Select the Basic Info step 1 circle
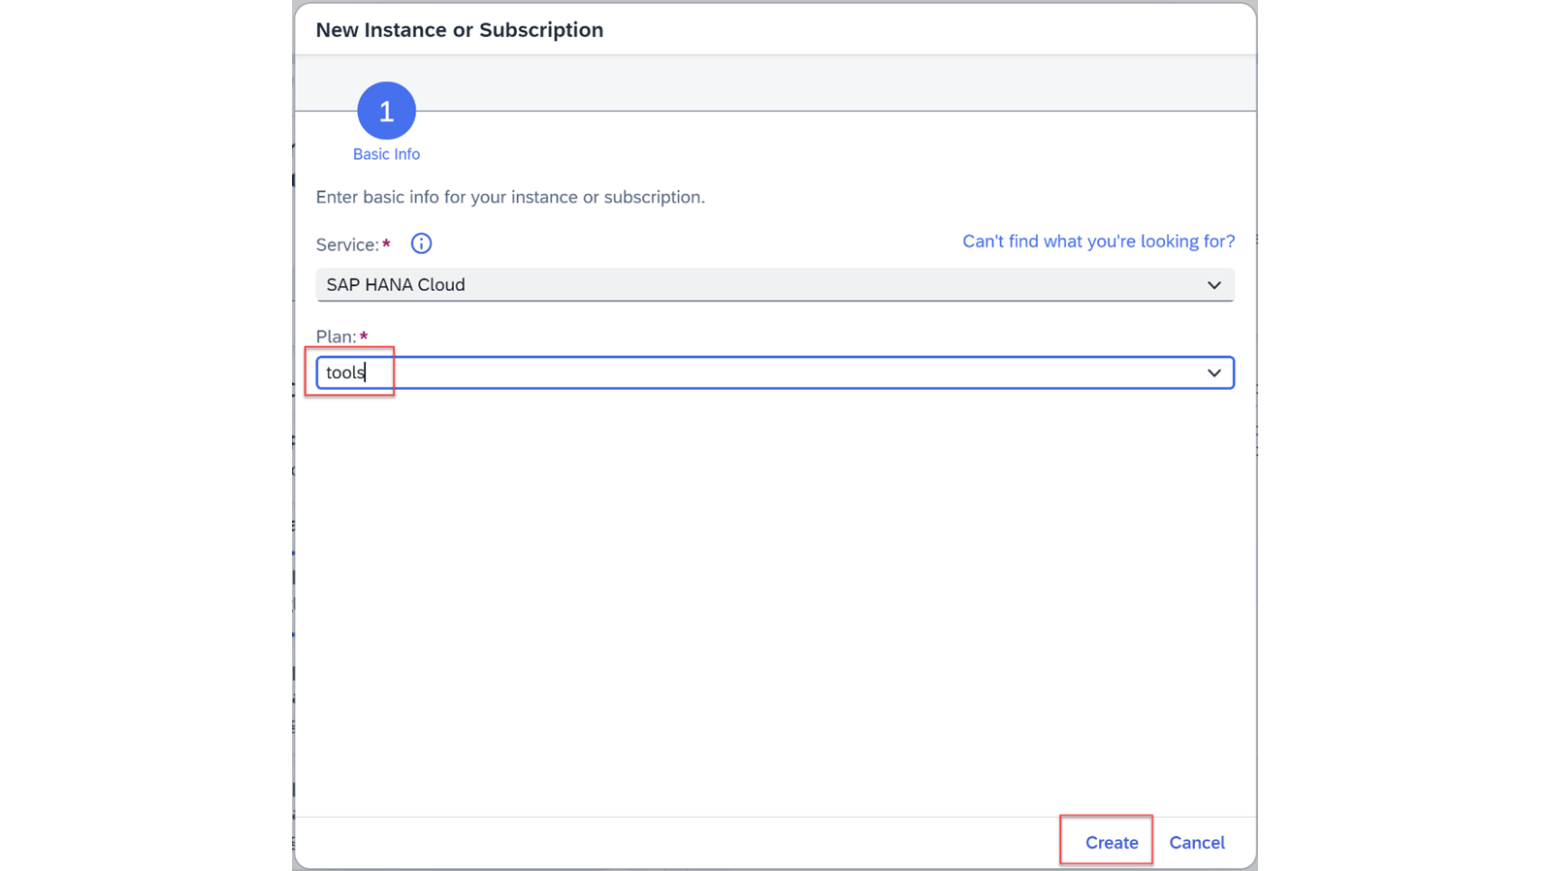 386,111
